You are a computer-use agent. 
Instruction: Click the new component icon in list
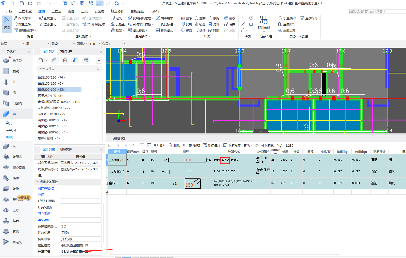coord(41,60)
